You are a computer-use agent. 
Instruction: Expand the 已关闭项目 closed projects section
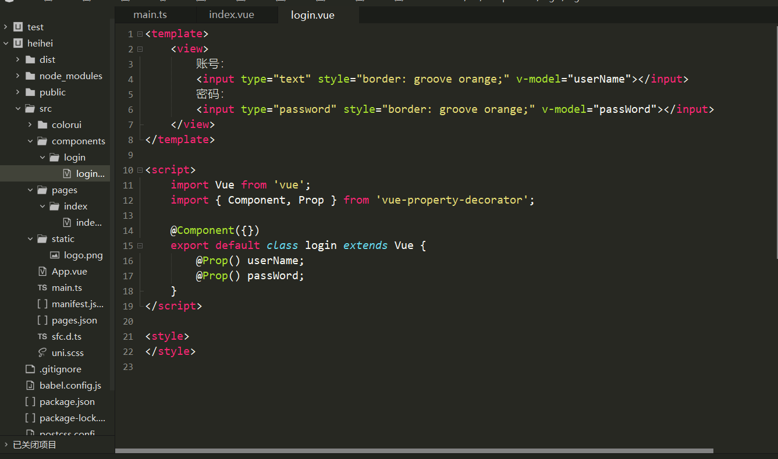6,445
